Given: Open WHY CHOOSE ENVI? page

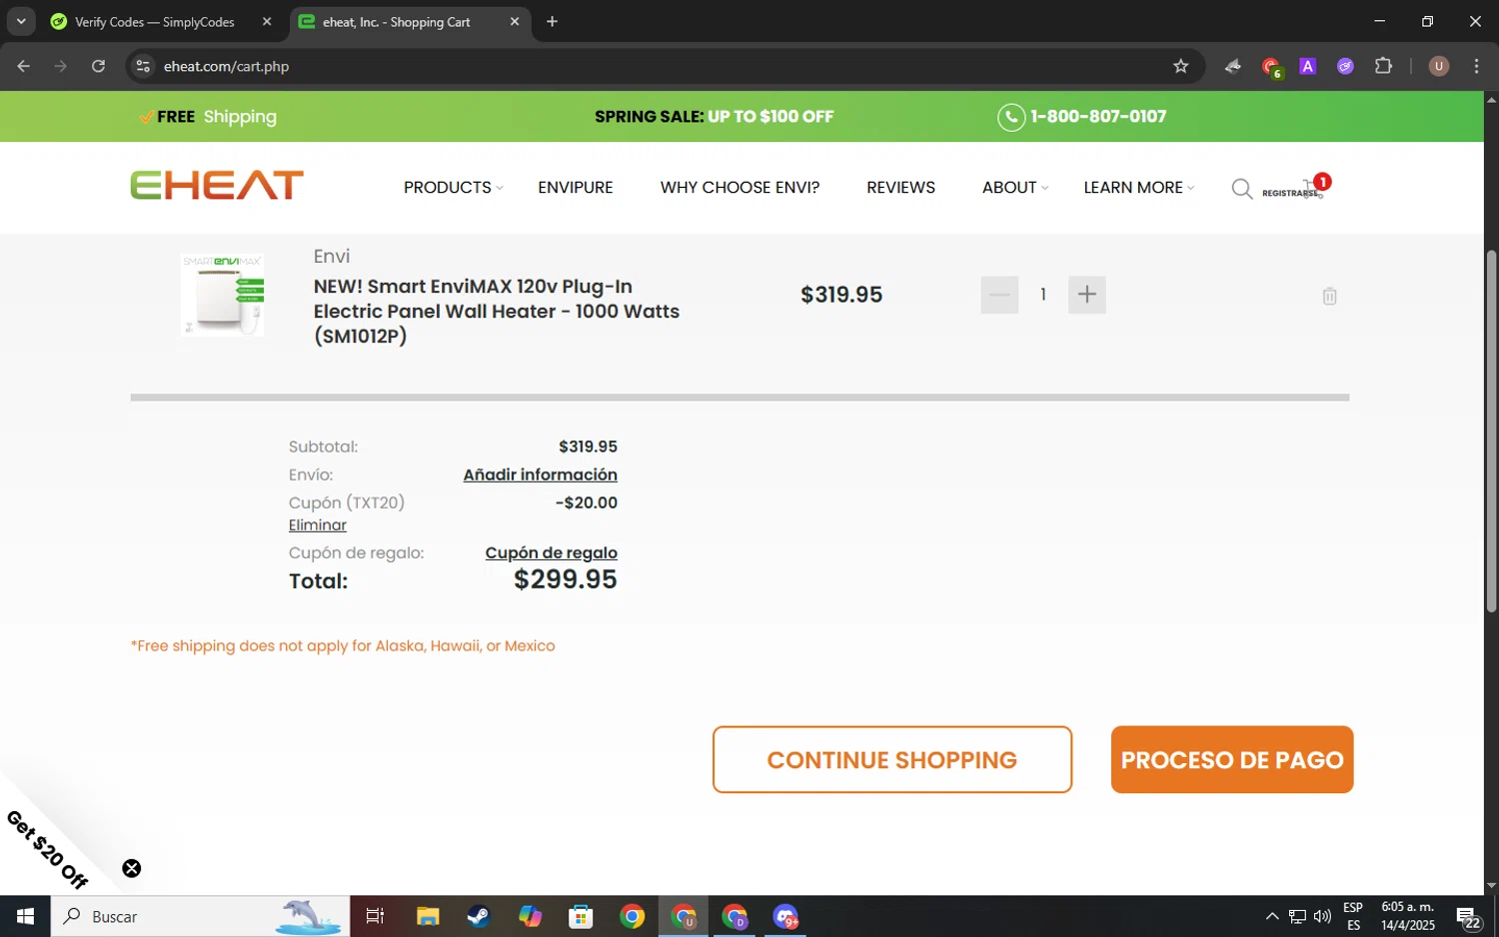Looking at the screenshot, I should click(740, 188).
